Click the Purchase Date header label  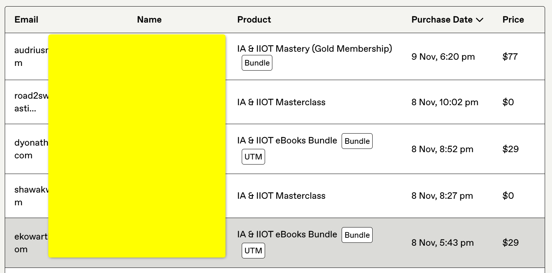[x=442, y=20]
